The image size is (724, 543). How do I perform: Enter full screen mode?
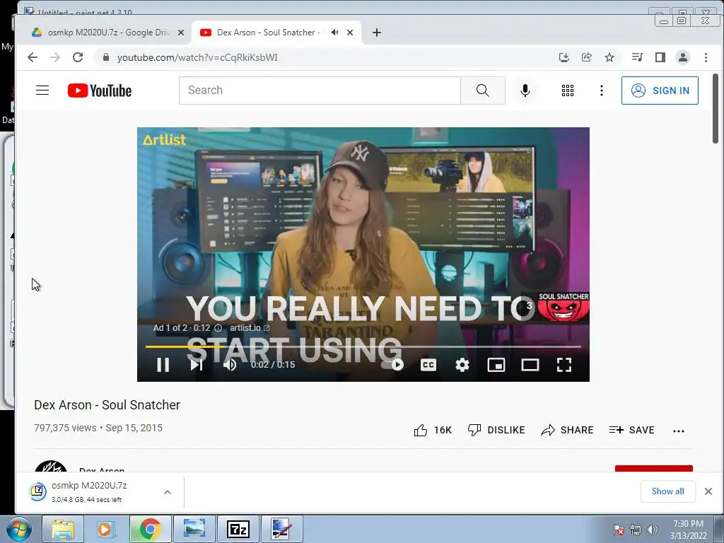(564, 365)
